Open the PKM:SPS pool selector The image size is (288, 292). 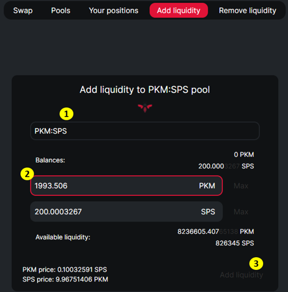pos(145,131)
